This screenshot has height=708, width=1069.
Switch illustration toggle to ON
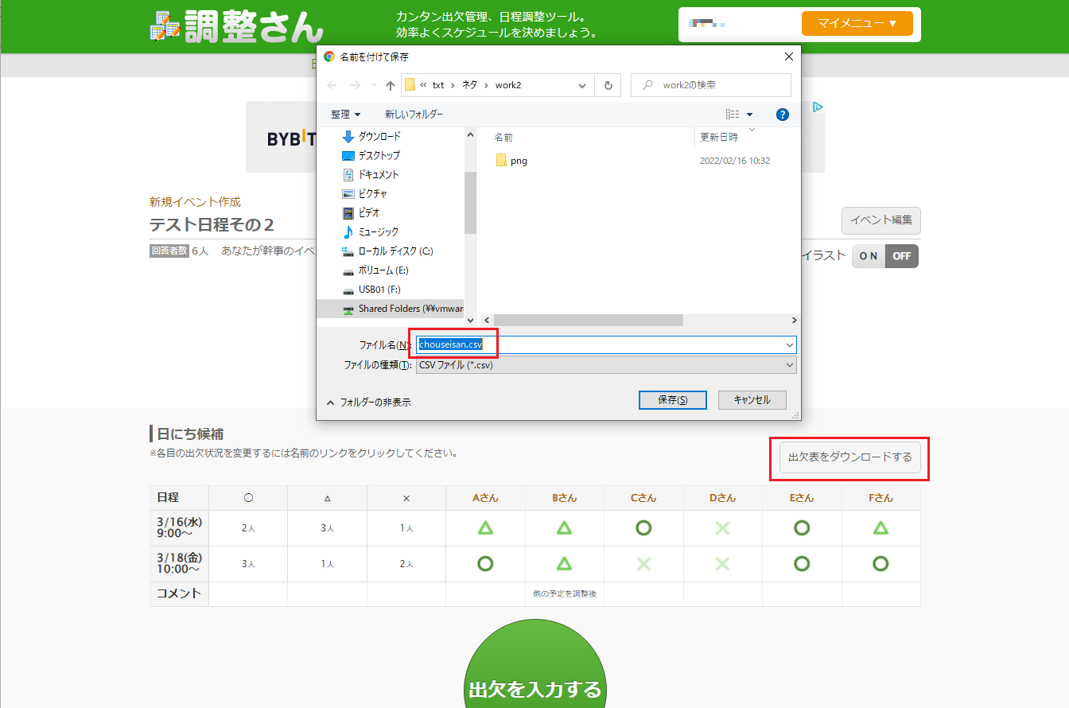(869, 256)
